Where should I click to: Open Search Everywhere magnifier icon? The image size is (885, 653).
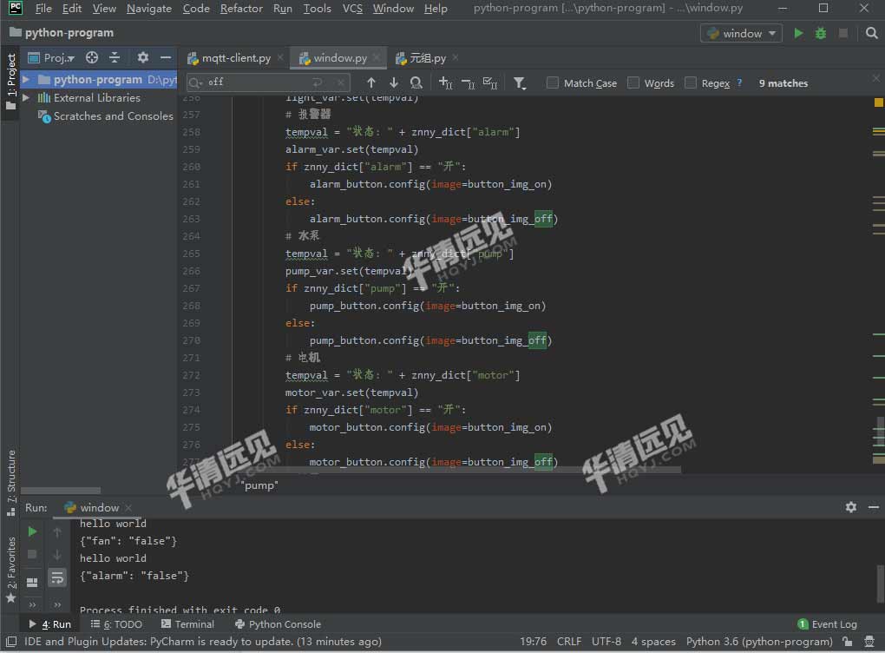pyautogui.click(x=871, y=33)
